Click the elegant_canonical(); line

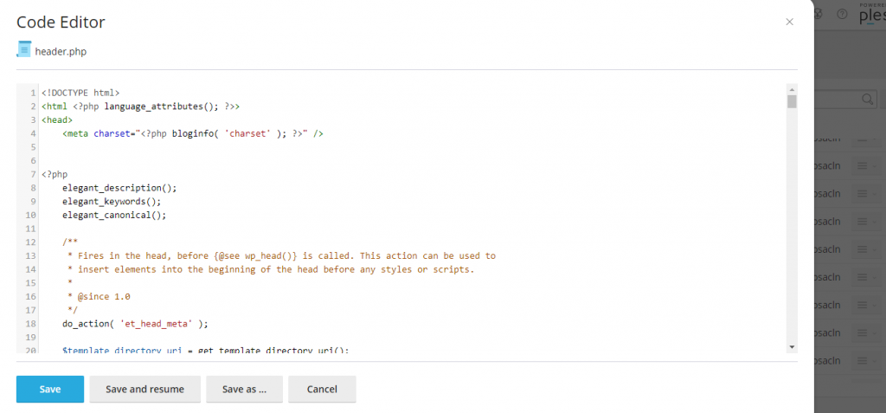[x=114, y=215]
